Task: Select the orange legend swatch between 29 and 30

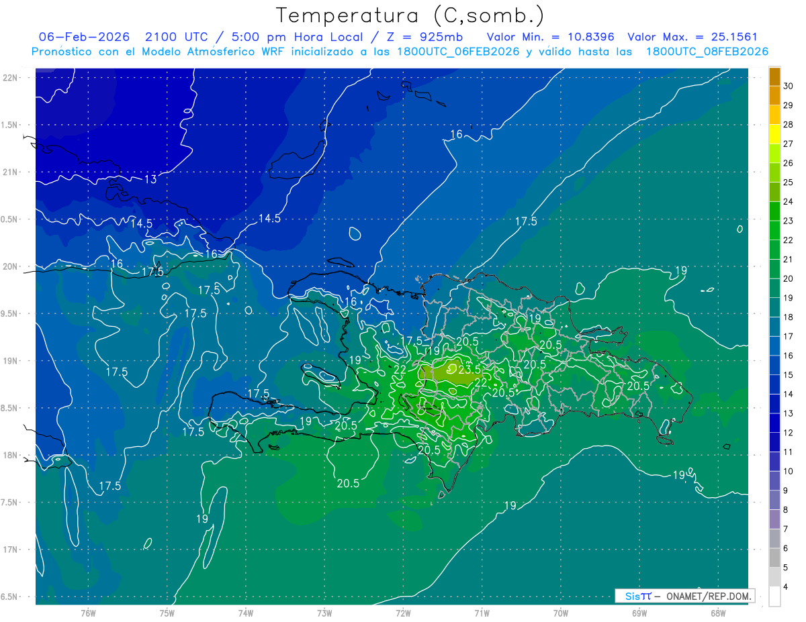Action: pos(774,95)
